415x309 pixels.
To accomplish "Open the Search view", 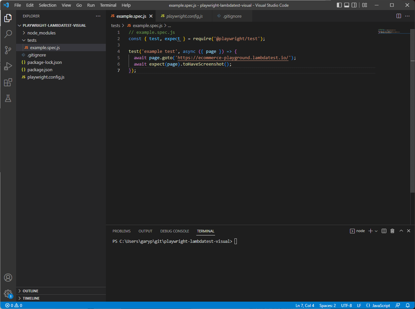I will (8, 34).
